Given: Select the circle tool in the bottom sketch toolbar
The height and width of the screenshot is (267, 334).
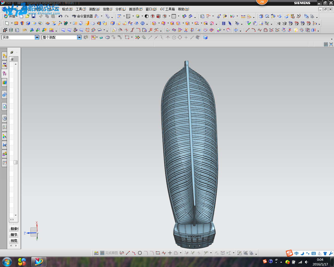Looking at the screenshot, I should coord(140,253).
